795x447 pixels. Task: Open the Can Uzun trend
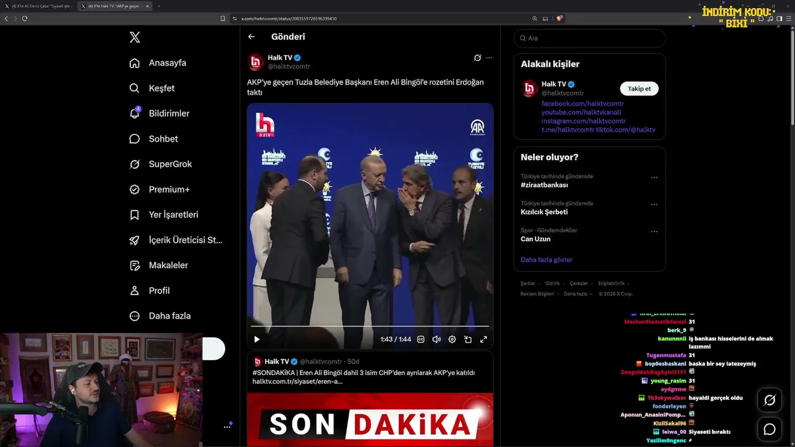coord(535,239)
